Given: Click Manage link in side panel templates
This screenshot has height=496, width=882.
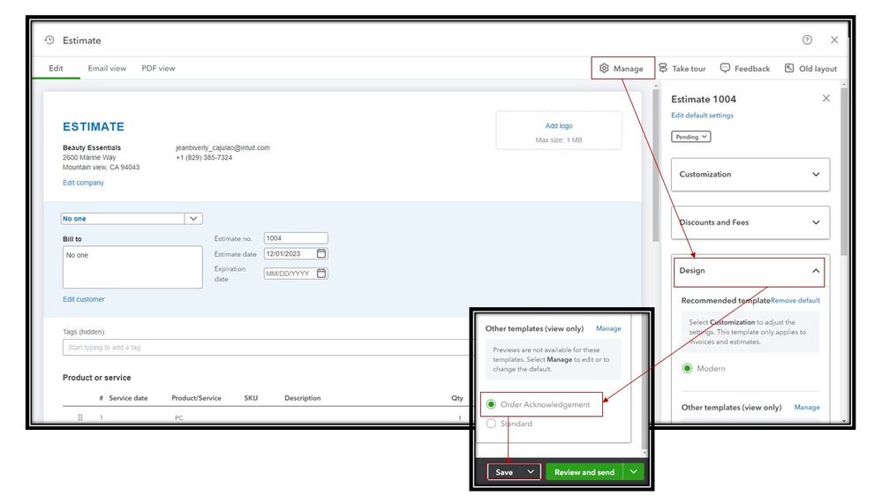Looking at the screenshot, I should 807,407.
